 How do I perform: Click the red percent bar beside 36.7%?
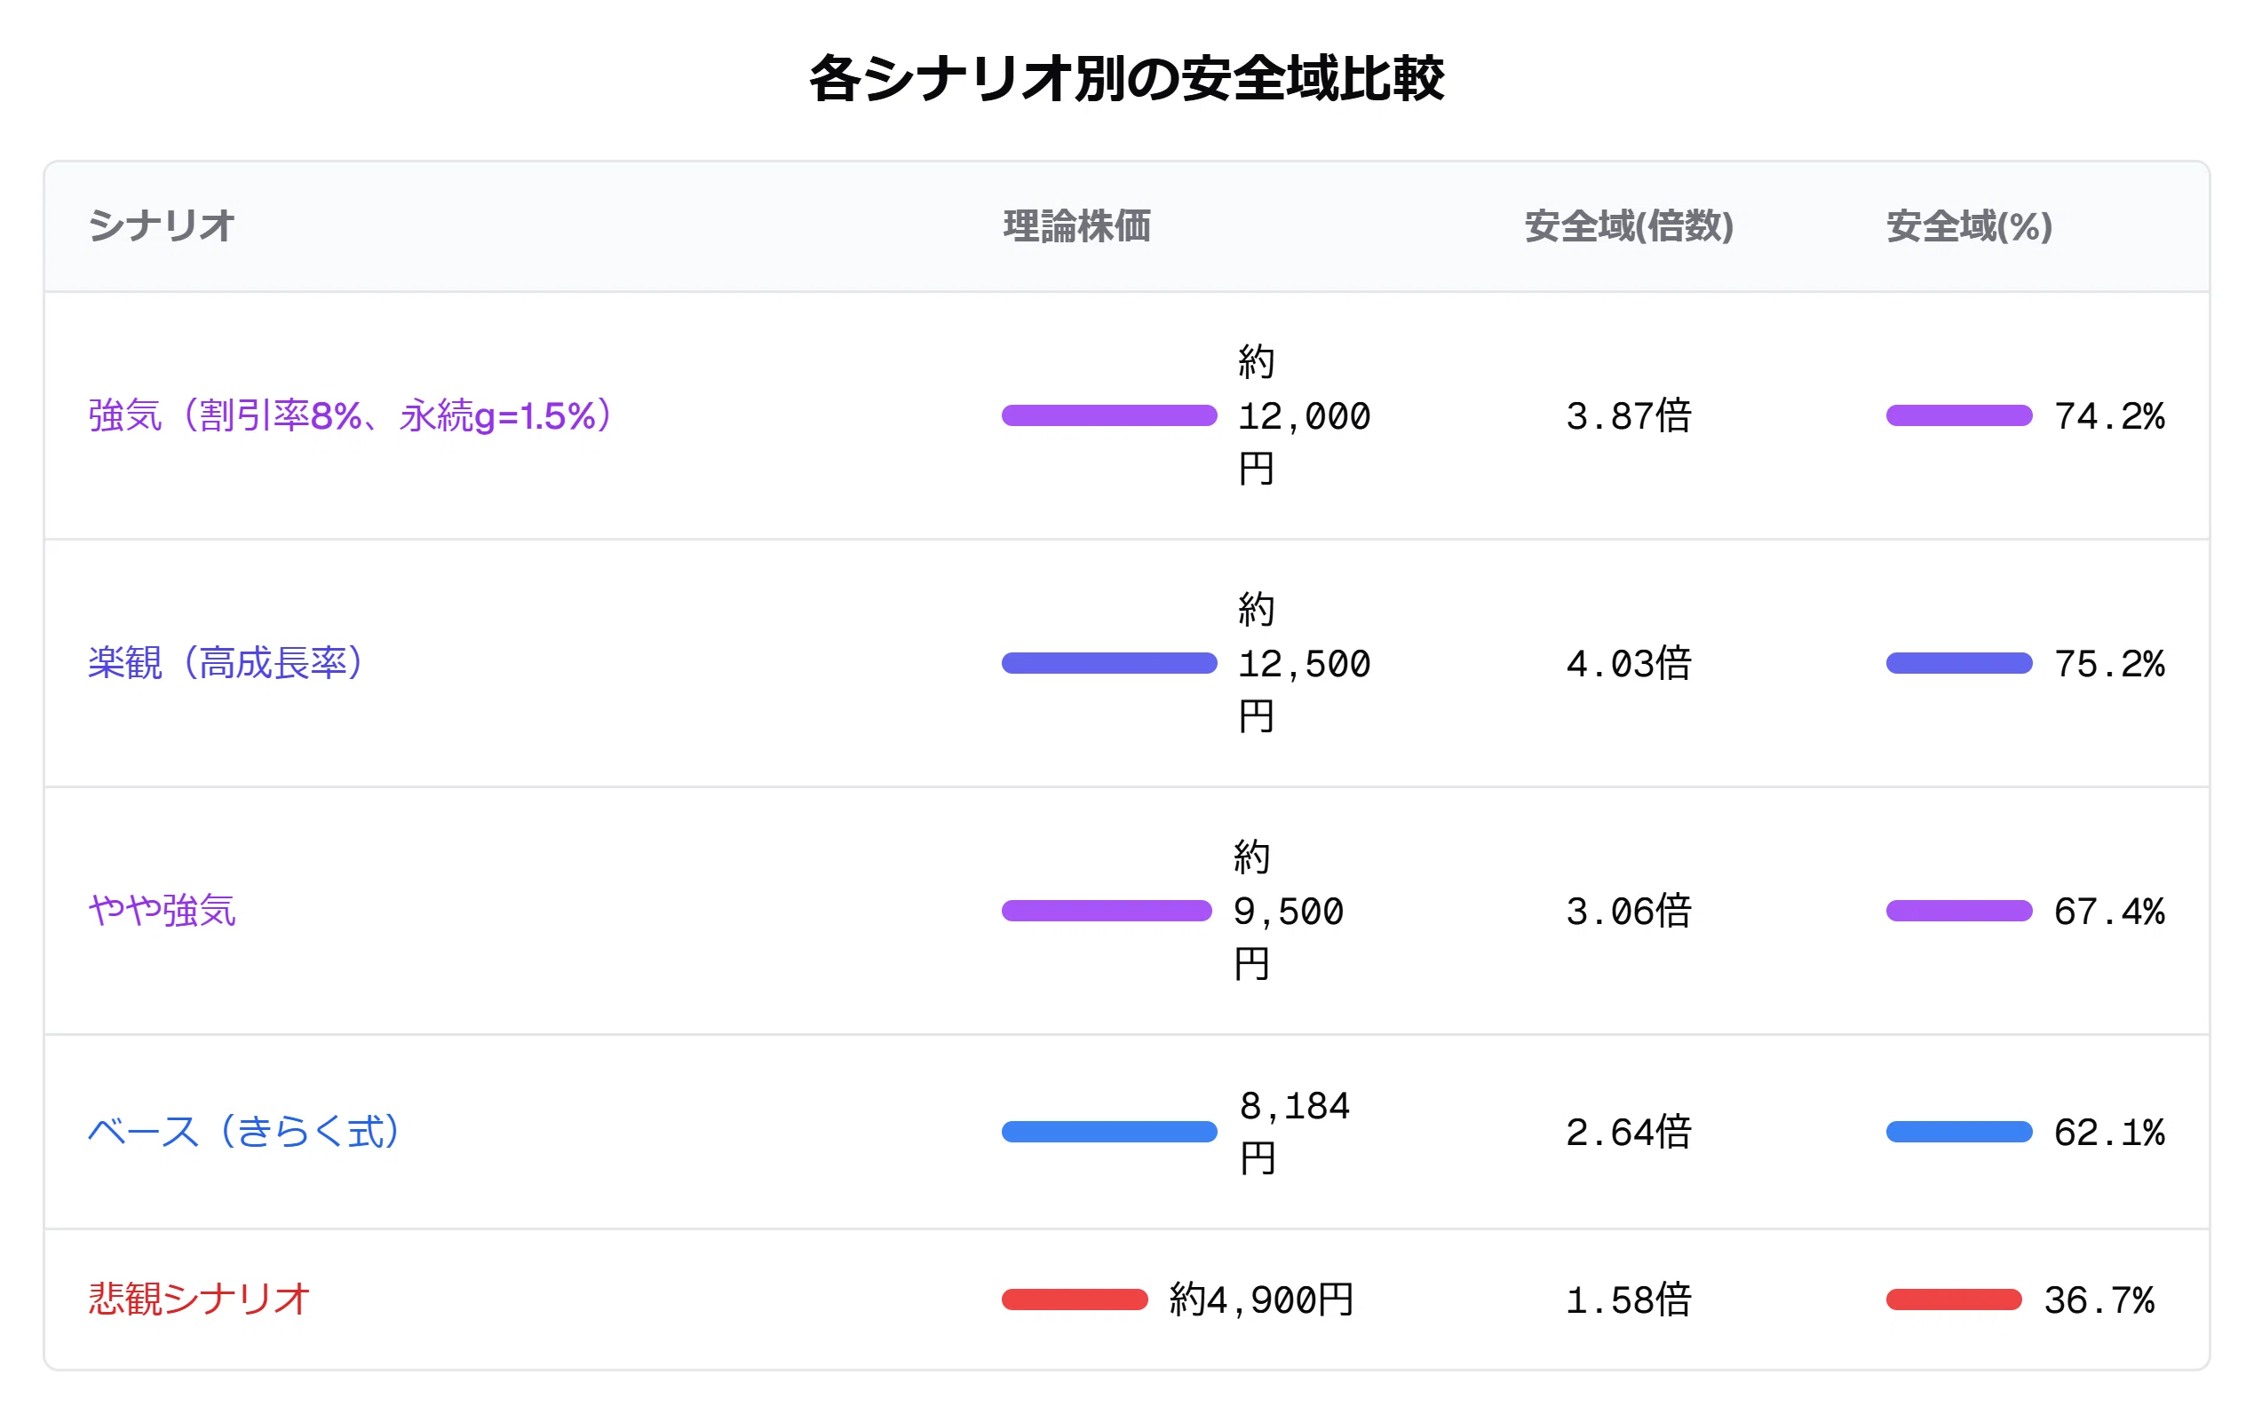pyautogui.click(x=1955, y=1299)
